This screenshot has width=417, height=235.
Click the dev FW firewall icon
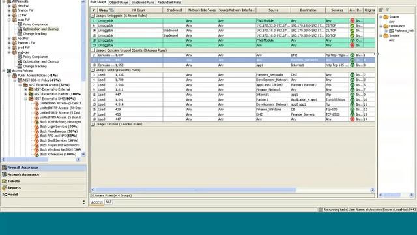point(14,6)
